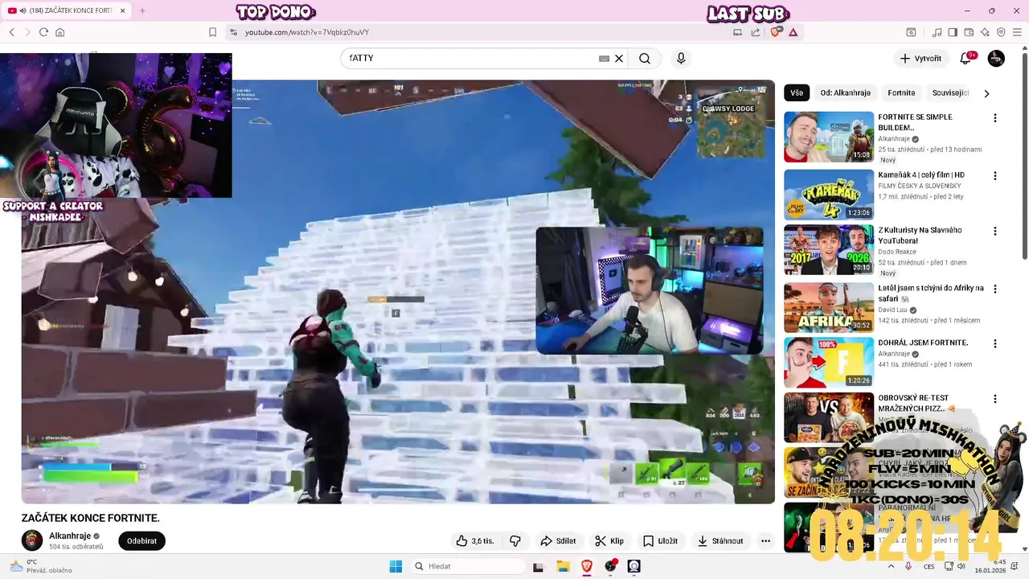Reload the page with the refresh icon
The width and height of the screenshot is (1029, 579).
point(43,32)
